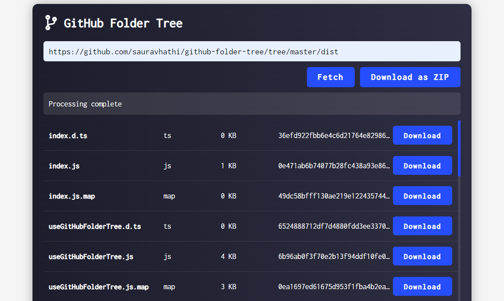This screenshot has width=504, height=301.
Task: Click hash 6b96ab0f3f70e2b13f94ddf10fe0…
Action: coord(334,256)
